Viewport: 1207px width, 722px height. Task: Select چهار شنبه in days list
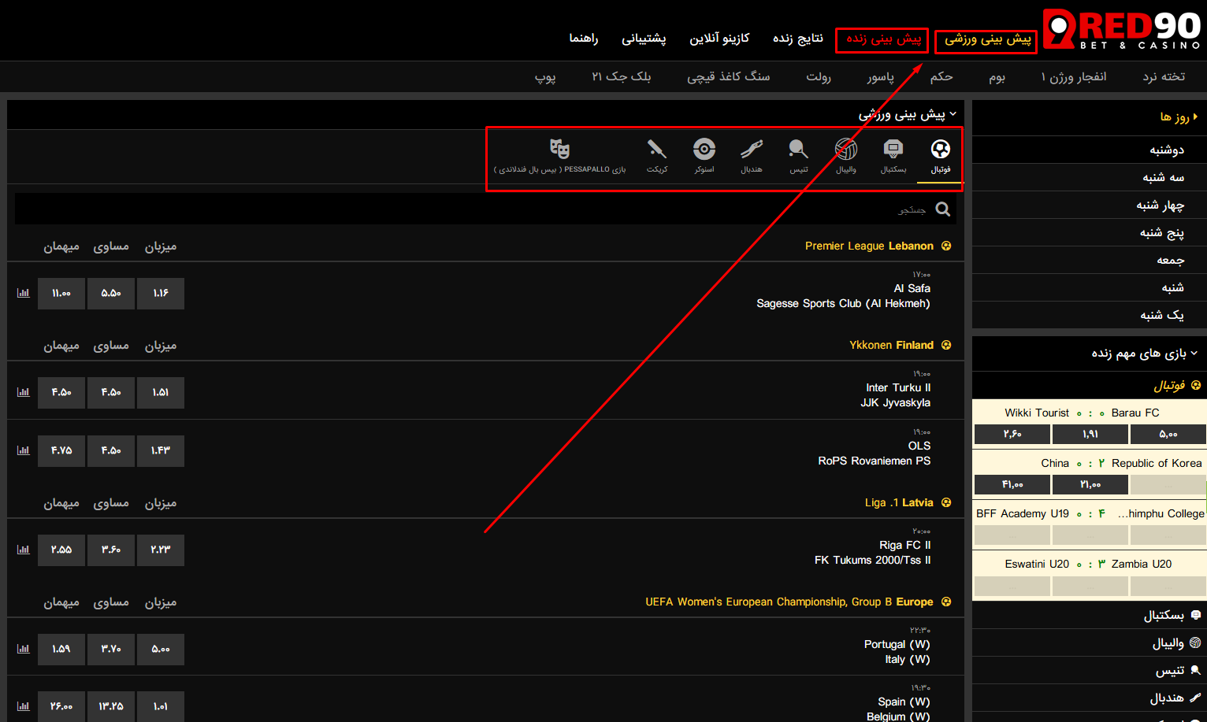(x=1089, y=205)
